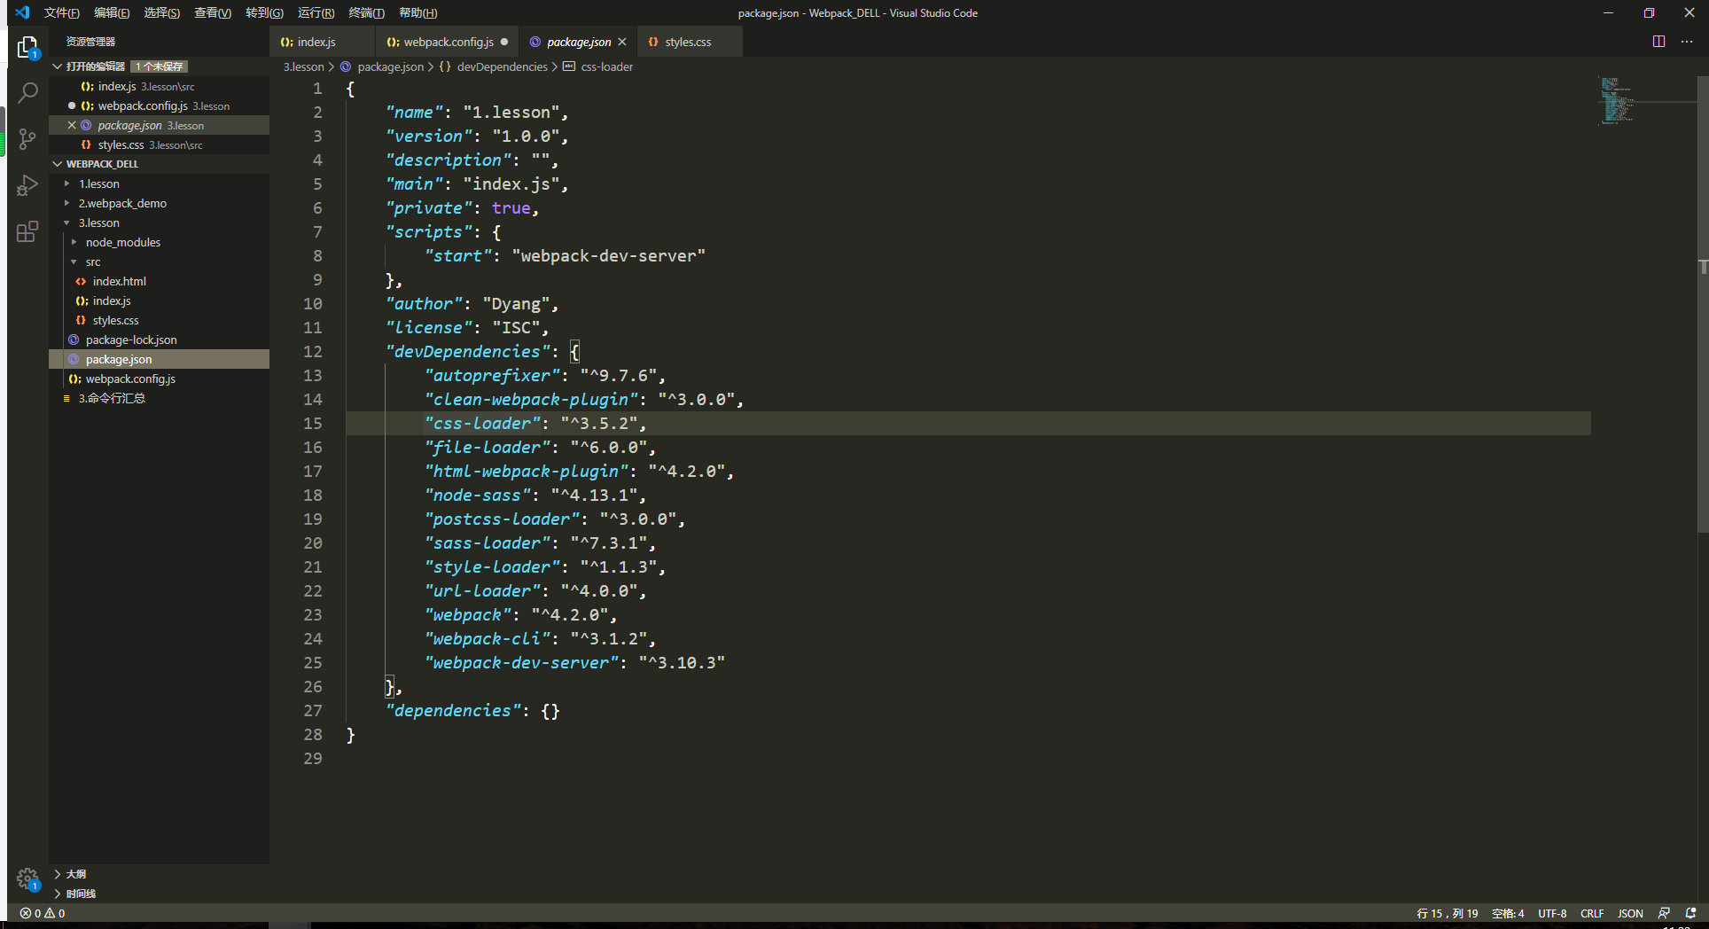1709x929 pixels.
Task: Open the editor More Actions ellipsis menu
Action: [x=1687, y=42]
